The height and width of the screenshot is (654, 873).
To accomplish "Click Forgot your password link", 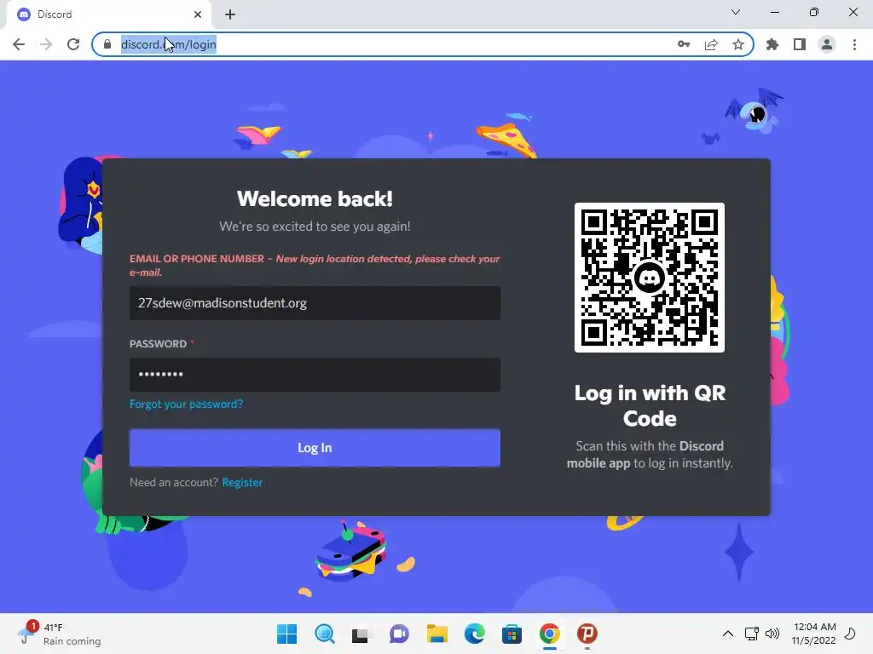I will [186, 404].
